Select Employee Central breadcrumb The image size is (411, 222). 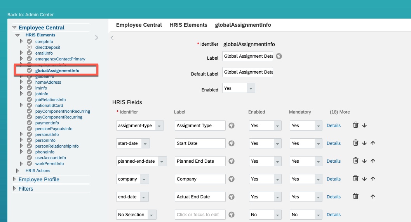tap(139, 25)
